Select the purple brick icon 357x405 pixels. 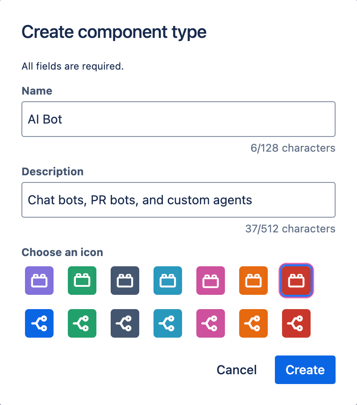pos(39,281)
